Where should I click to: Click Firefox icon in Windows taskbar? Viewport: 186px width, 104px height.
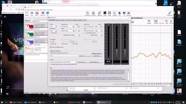(x=11, y=102)
